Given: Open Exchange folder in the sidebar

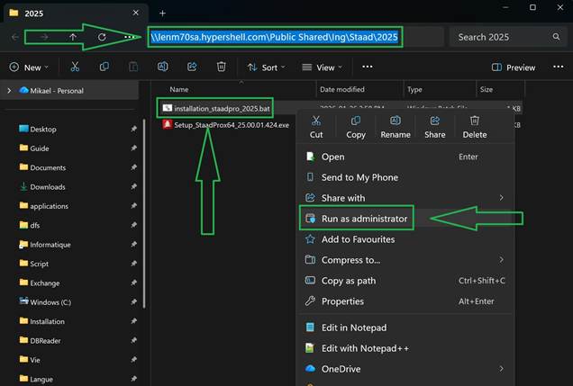Looking at the screenshot, I should [x=44, y=283].
